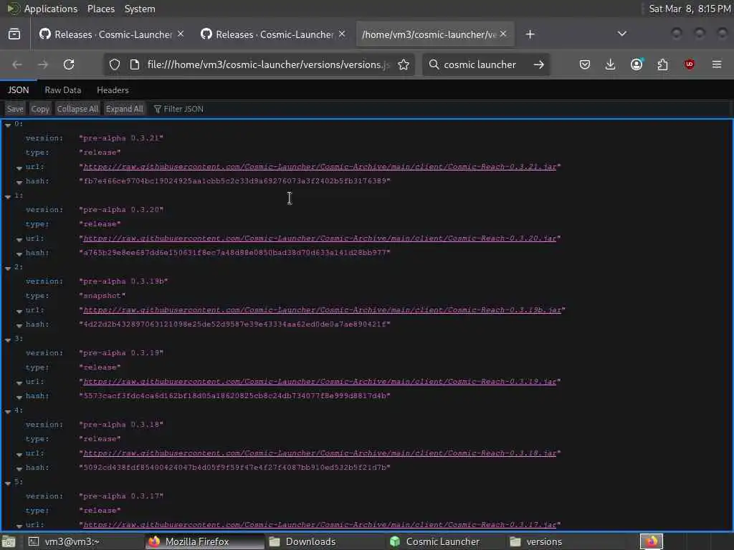Submit search with the go arrow
The width and height of the screenshot is (734, 550).
(539, 64)
